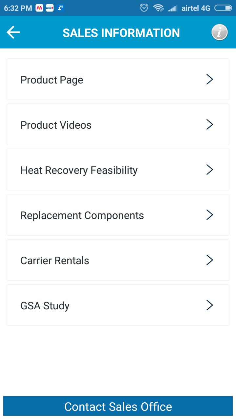Expand GSA Study chevron arrow

[x=210, y=305]
